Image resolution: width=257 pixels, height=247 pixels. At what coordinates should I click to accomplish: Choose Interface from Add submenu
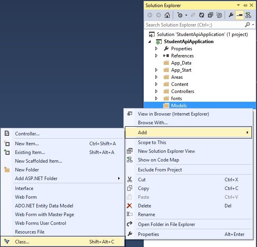tap(62, 188)
